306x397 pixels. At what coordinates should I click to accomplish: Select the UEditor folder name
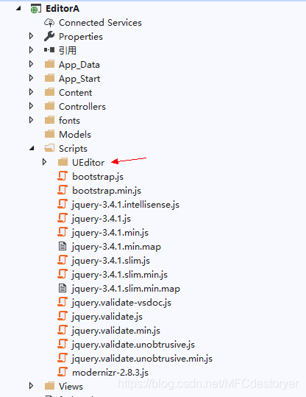coord(88,163)
